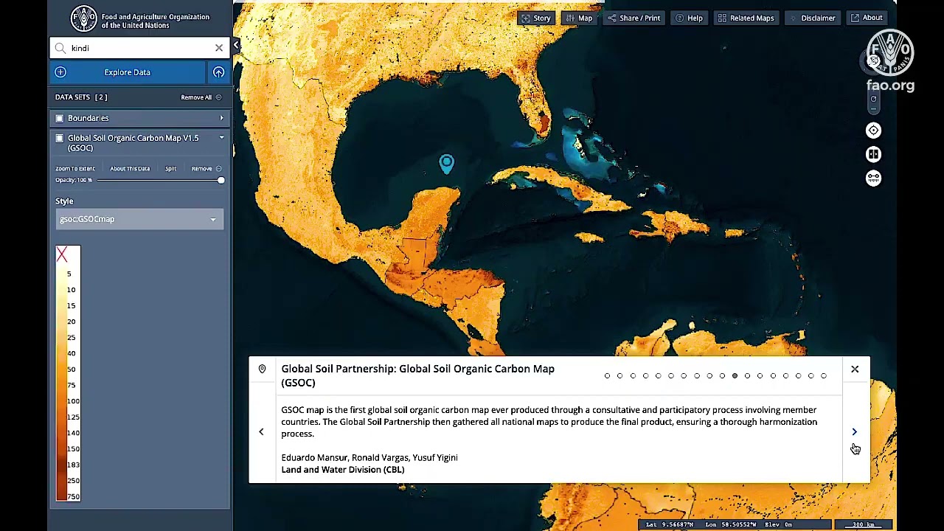Toggle the split-screen compare icon
The width and height of the screenshot is (944, 531).
pos(873,154)
